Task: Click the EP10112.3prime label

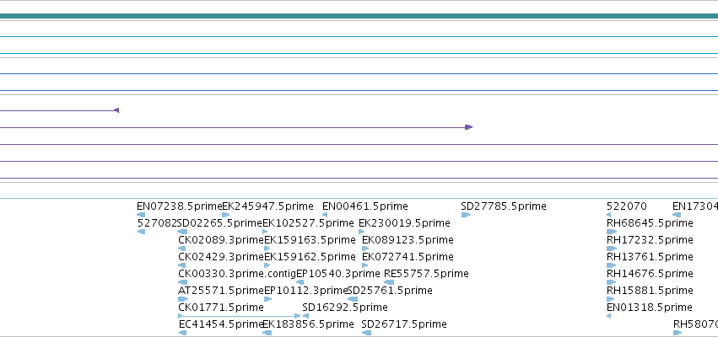Action: (306, 291)
